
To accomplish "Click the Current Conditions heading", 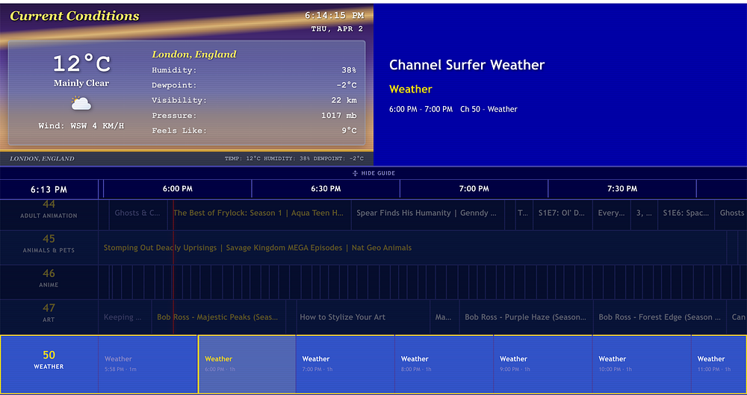I will [75, 16].
